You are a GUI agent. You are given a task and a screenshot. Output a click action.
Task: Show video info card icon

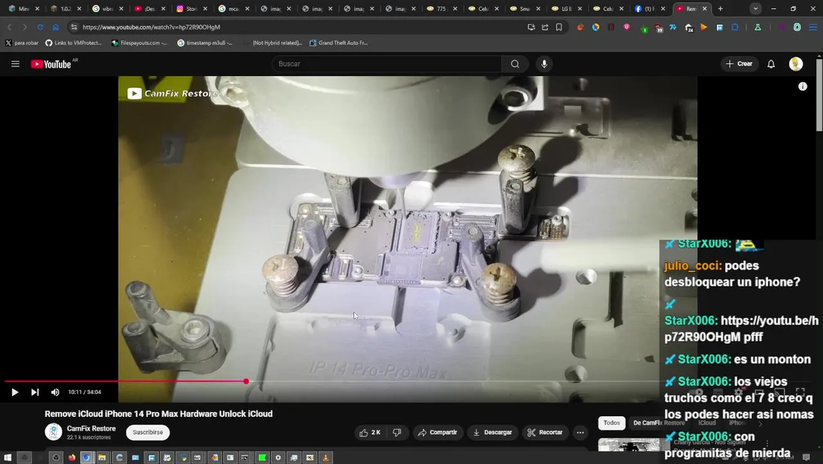tap(802, 86)
